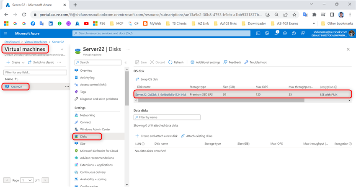Go to the previous page of VMs

coord(7,180)
